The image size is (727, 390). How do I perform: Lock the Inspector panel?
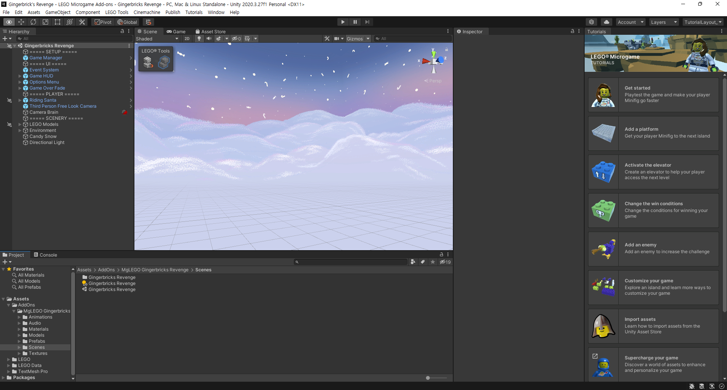(573, 31)
